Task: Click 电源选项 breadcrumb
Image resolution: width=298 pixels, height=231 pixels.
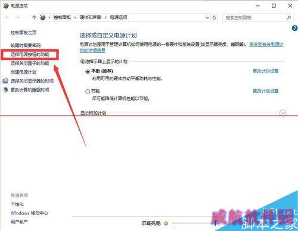Action: click(119, 17)
